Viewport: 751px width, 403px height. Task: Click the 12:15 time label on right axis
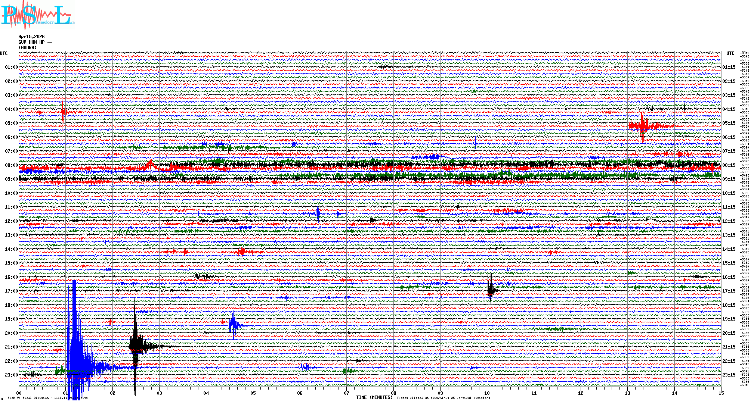point(729,221)
